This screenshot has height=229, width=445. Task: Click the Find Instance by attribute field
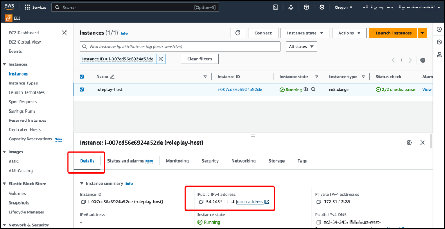point(180,47)
